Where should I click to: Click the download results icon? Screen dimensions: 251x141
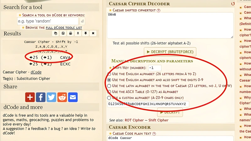tap(78, 33)
